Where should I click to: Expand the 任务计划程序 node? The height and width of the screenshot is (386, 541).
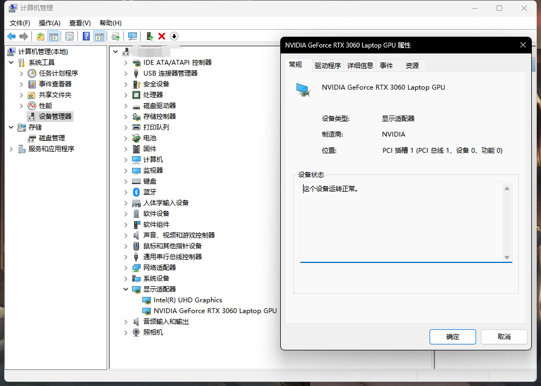(21, 73)
